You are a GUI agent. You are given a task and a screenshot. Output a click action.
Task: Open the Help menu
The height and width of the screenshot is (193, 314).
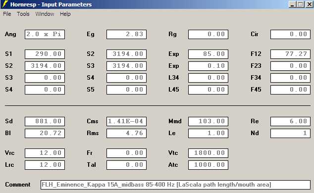click(65, 14)
